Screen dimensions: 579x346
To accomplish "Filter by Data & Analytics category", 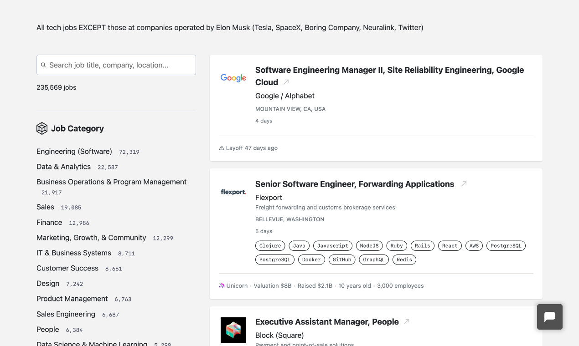I will 63,167.
